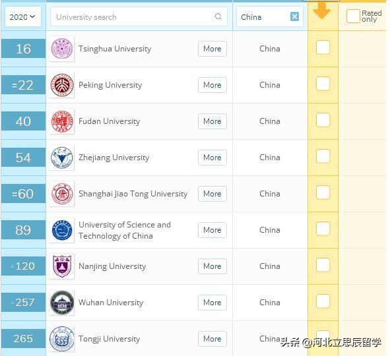
Task: Click the China country filter field
Action: (x=270, y=17)
